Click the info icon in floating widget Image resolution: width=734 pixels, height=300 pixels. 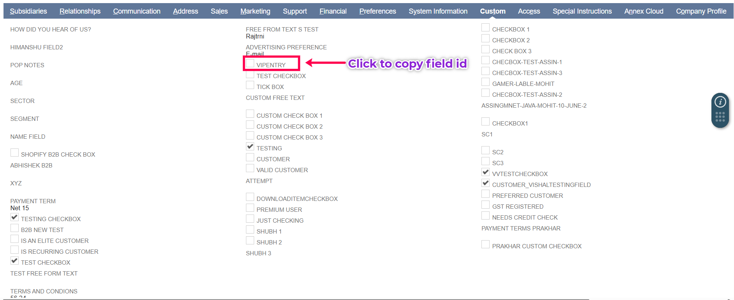click(x=720, y=102)
